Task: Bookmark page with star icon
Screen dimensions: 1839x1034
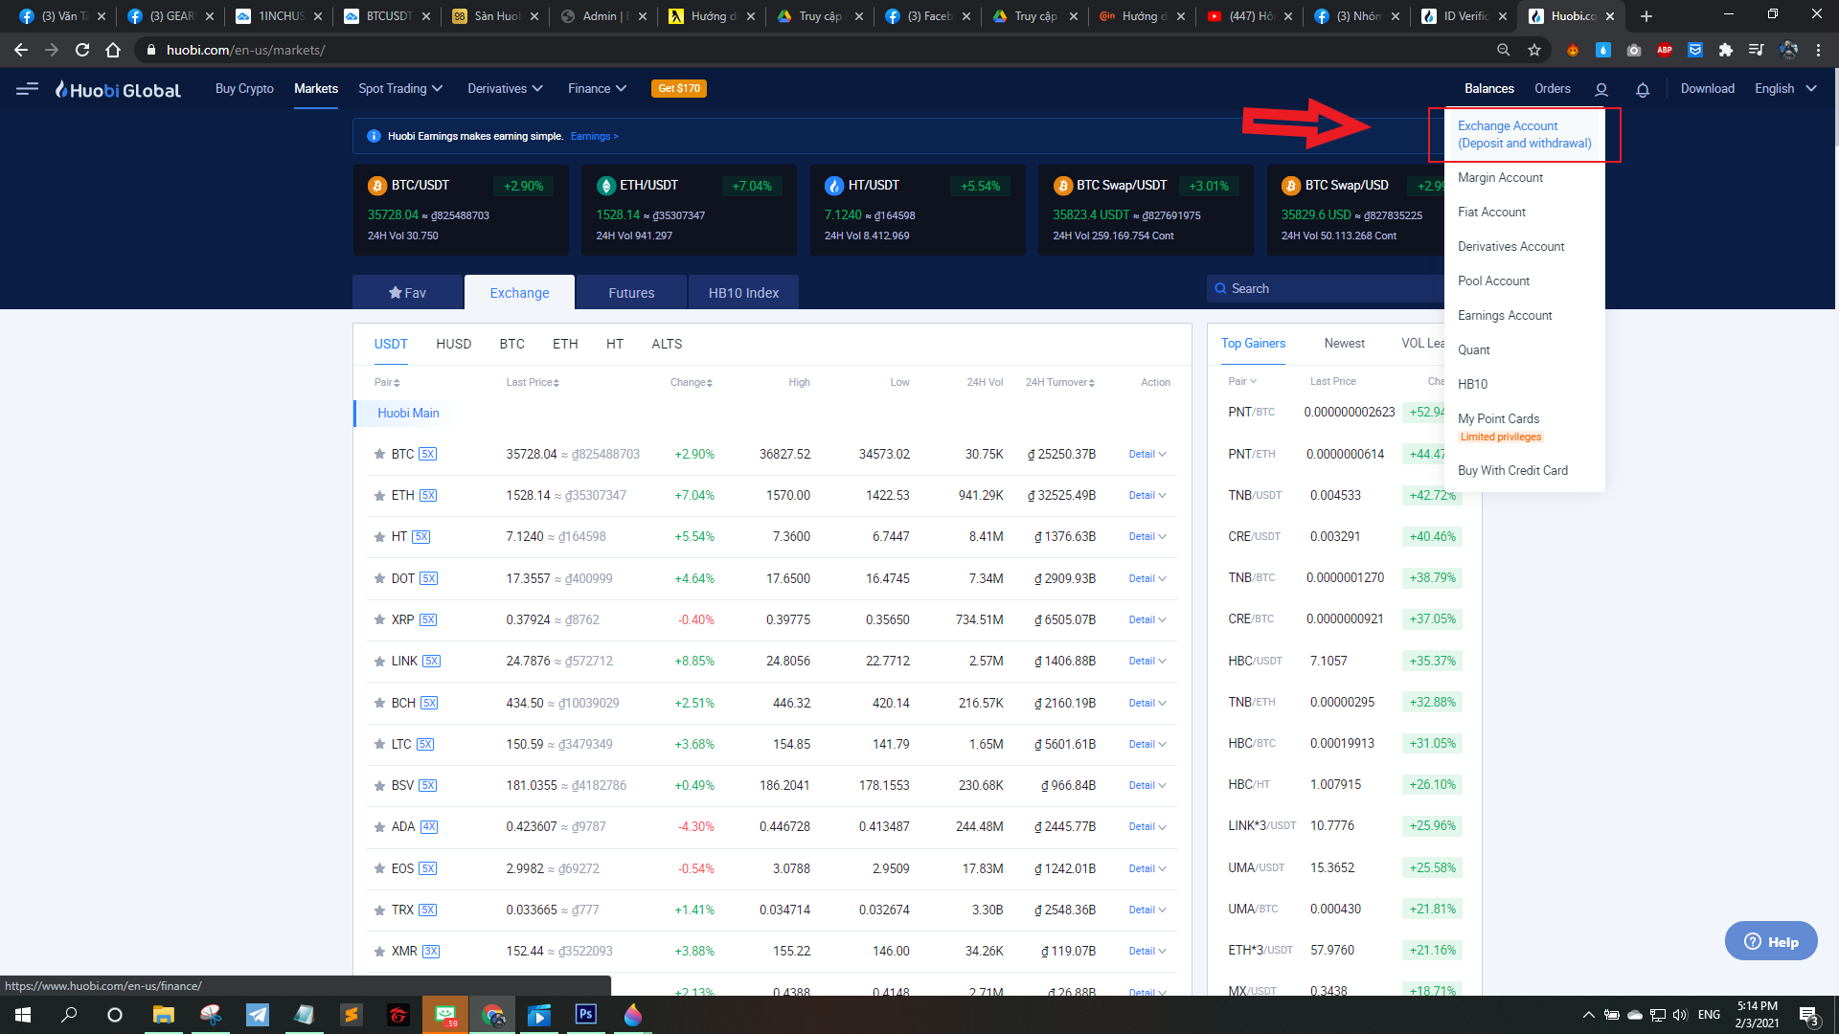Action: [1534, 50]
